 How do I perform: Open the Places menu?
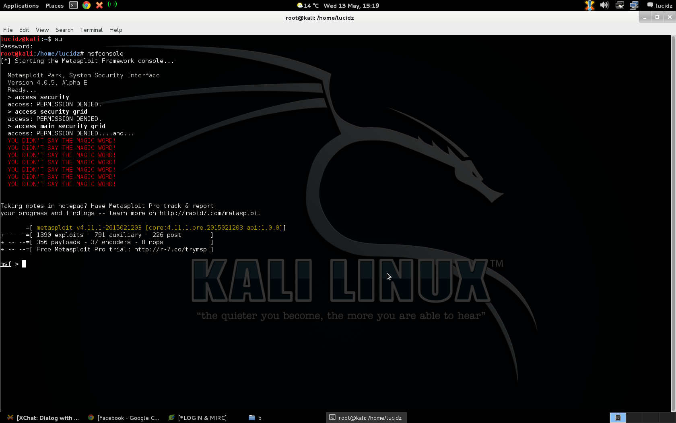coord(54,6)
